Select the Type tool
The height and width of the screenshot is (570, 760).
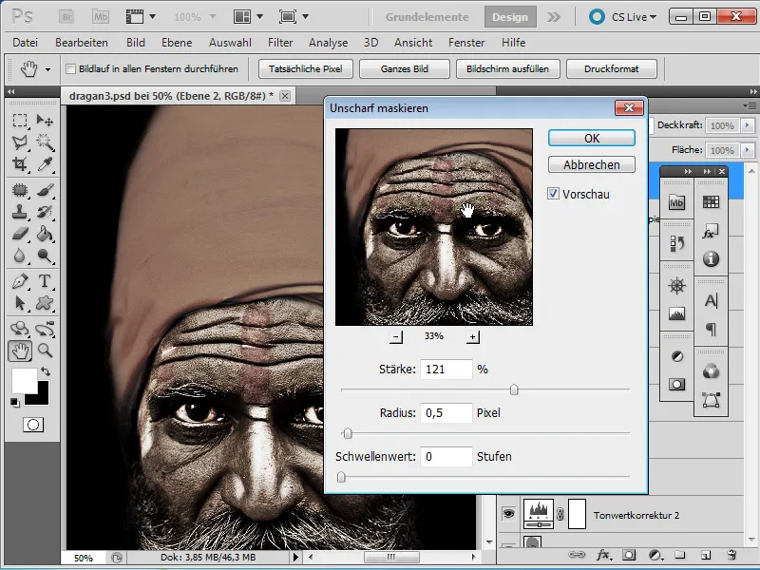[45, 281]
